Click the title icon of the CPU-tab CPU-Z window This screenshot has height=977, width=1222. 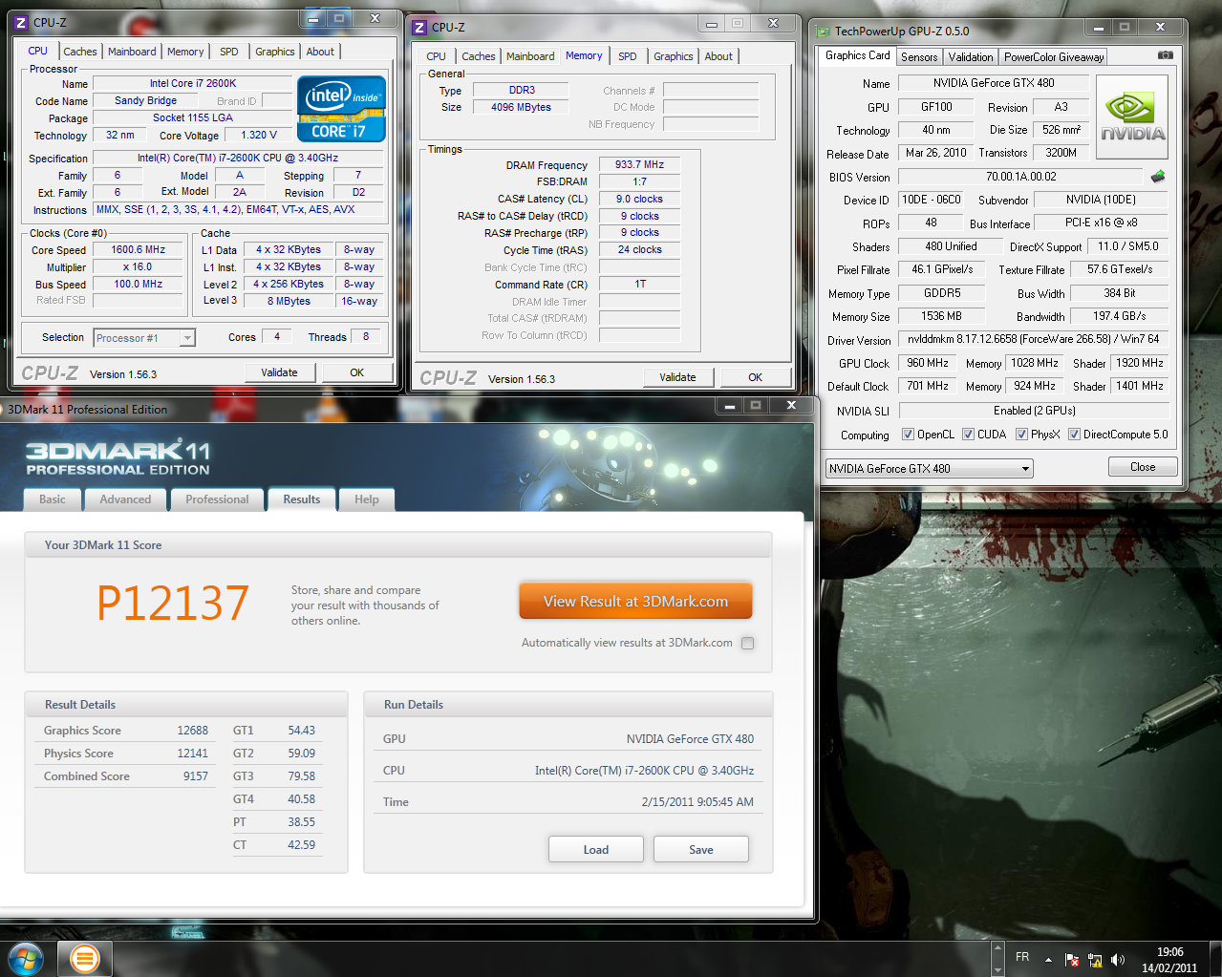click(21, 22)
